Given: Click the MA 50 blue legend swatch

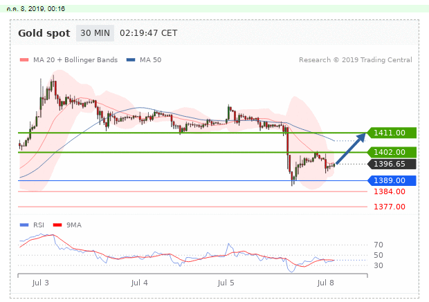Looking at the screenshot, I should point(131,60).
